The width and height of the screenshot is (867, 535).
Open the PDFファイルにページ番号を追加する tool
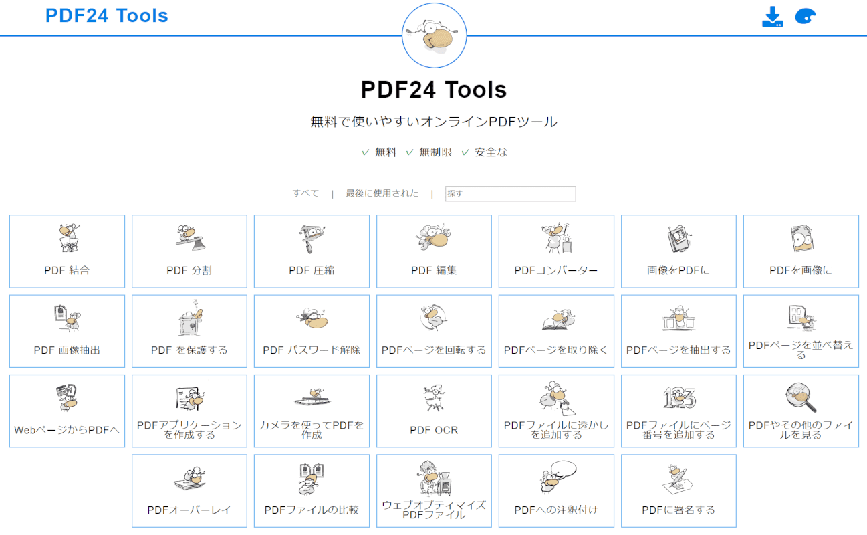[x=678, y=411]
